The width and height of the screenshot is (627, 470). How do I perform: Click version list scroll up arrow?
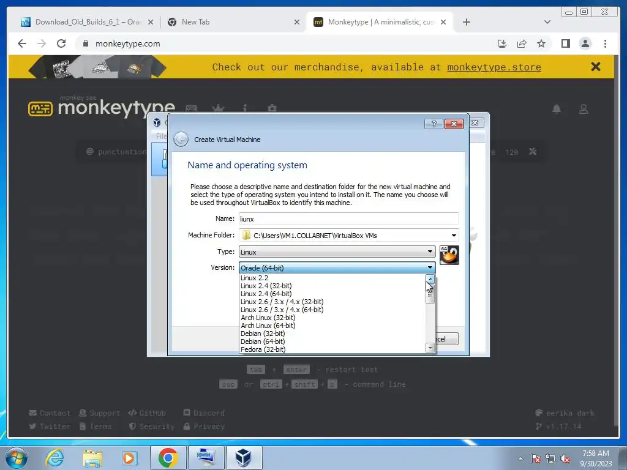point(430,278)
